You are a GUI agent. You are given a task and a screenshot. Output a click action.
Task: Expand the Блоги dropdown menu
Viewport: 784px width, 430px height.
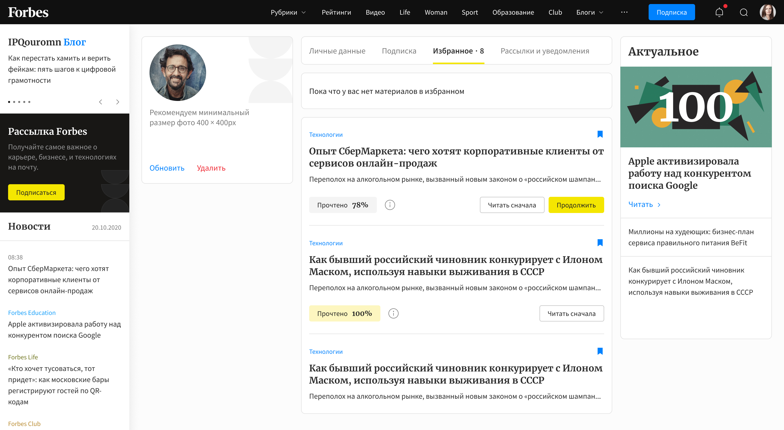(590, 12)
